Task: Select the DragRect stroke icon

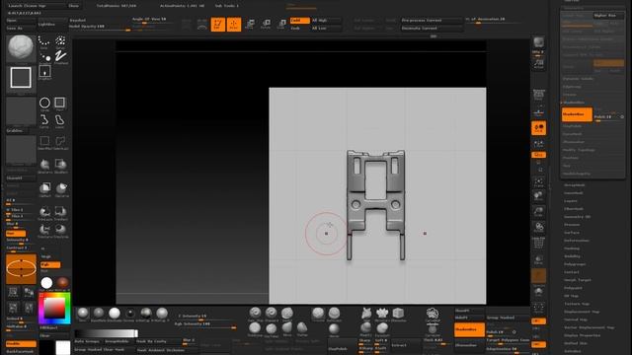Action: pyautogui.click(x=44, y=72)
